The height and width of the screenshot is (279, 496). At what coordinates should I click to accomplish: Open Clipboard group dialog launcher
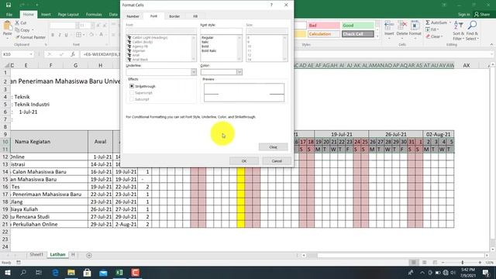click(46, 45)
